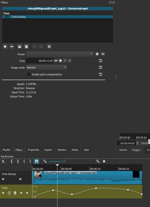Seek to the previous keyframe in the Time row
The width and height of the screenshot is (150, 207).
pos(3,193)
